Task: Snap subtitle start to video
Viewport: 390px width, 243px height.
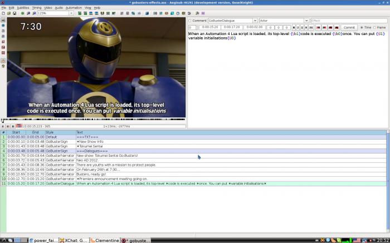Action: click(90, 13)
